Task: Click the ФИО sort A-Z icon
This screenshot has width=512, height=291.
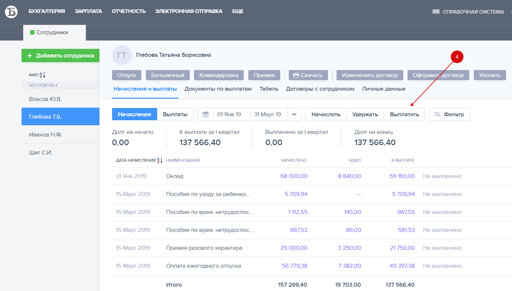Action: [42, 75]
